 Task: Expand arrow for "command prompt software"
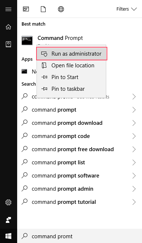pos(134,176)
